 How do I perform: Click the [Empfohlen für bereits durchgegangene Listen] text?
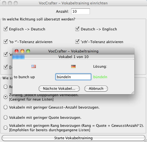tap(50, 130)
